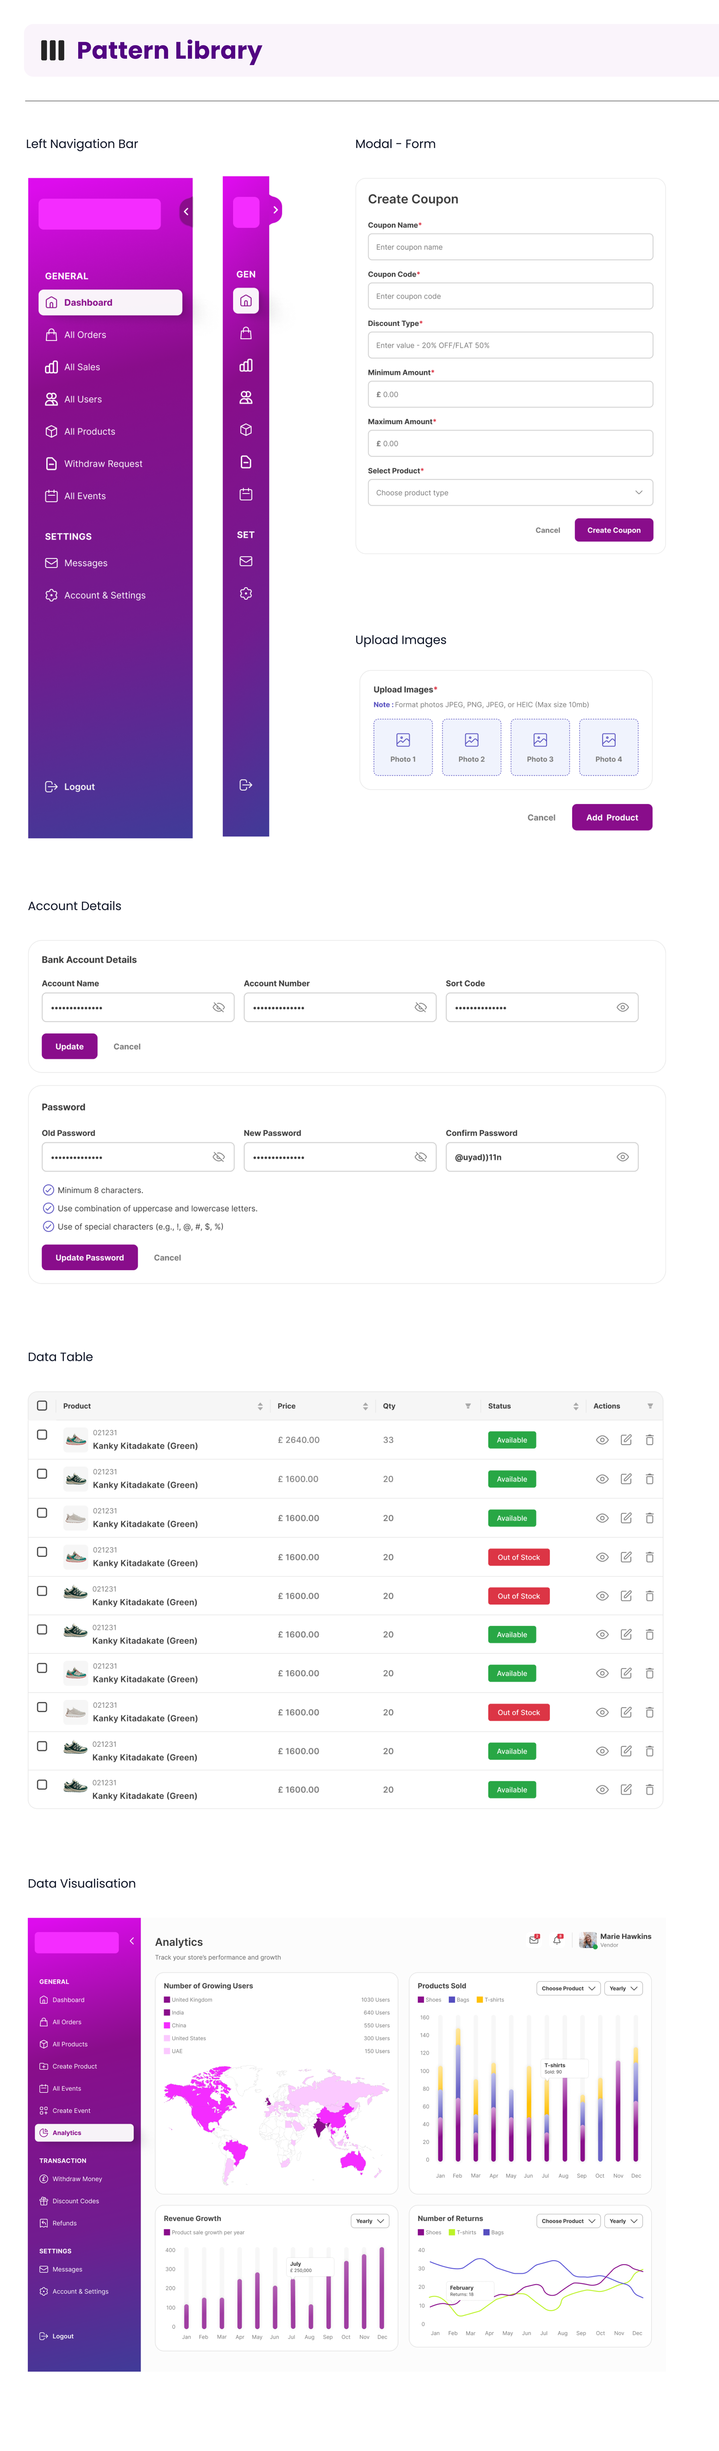
Task: Open Dashboard in the expanded left navigation
Action: 110,302
